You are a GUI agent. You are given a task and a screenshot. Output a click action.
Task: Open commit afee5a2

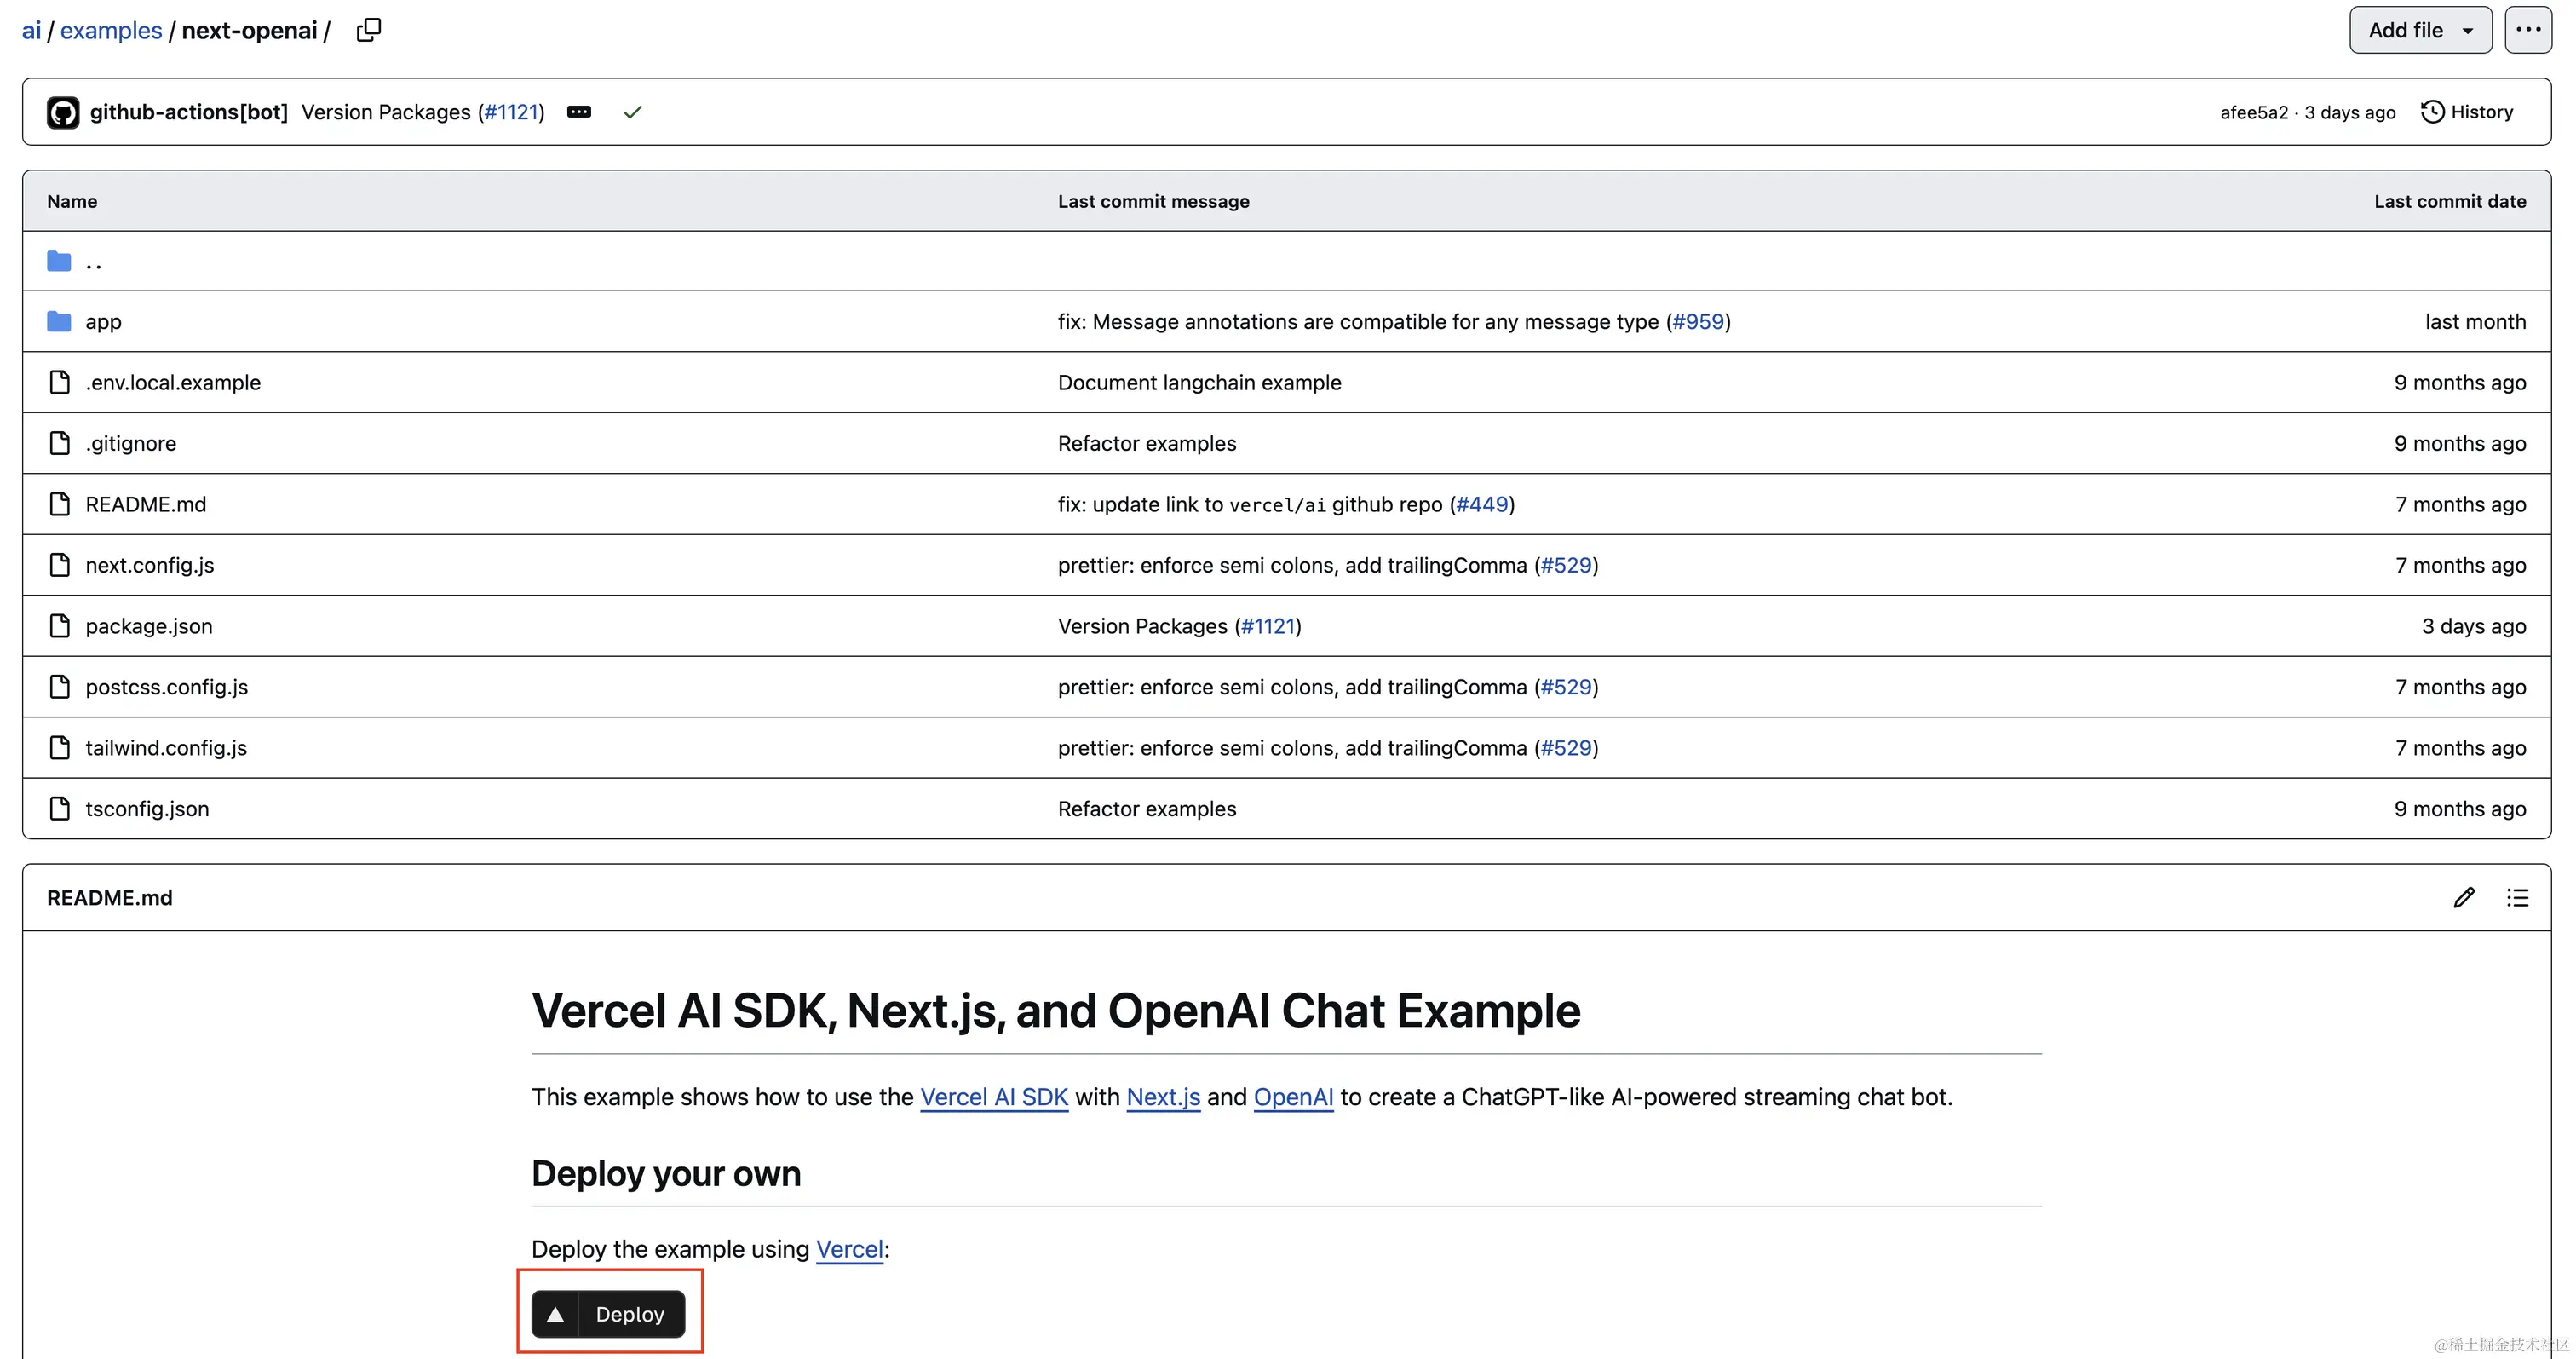pos(2253,112)
